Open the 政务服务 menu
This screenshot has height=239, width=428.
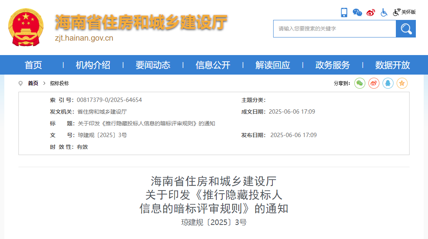tap(332, 65)
